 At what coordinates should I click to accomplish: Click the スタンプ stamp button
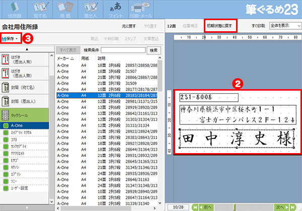pos(130,39)
